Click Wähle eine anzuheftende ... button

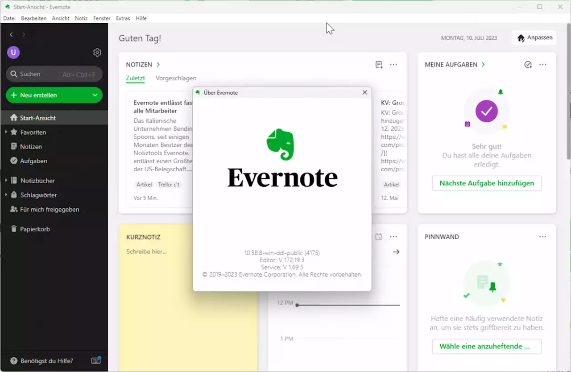click(487, 347)
